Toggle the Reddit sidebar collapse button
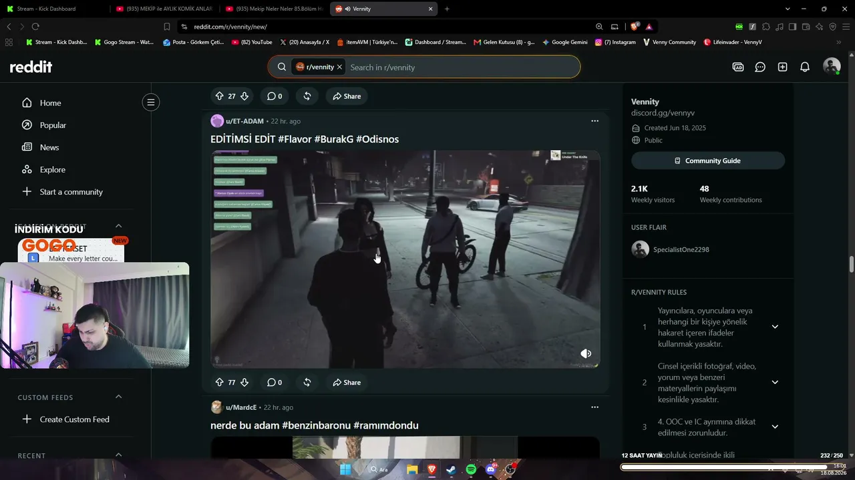This screenshot has height=480, width=855. pyautogui.click(x=151, y=102)
